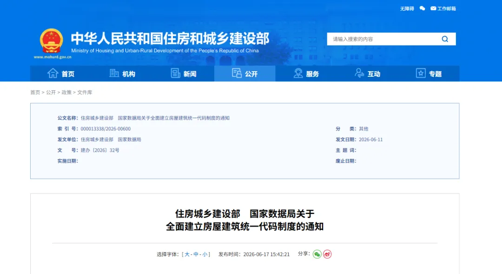The width and height of the screenshot is (502, 274).
Task: Click the national emblem logo
Action: (x=51, y=41)
